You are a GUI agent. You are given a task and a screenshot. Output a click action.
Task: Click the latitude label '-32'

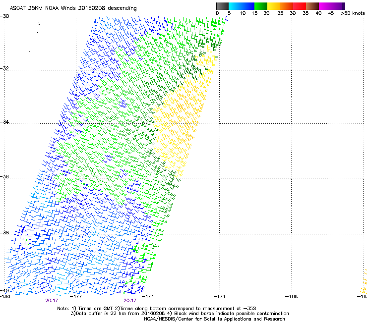point(4,68)
